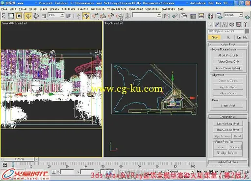Collapse the Working Pivot rollout

pos(228,117)
